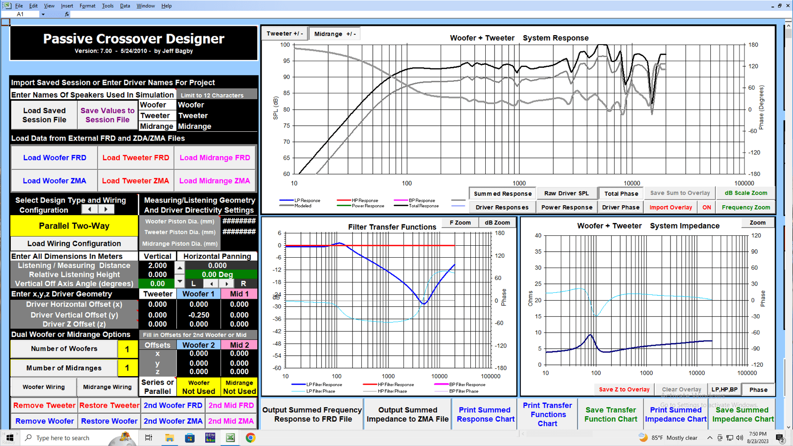The height and width of the screenshot is (446, 793).
Task: Open Google Chrome from the taskbar
Action: click(251, 438)
